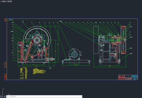The width and height of the screenshot is (142, 98).
Task: Select the motor circle in the middle view
Action: pos(74,54)
